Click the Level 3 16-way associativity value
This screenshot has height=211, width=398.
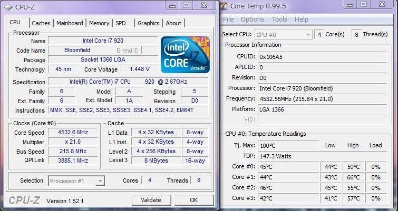(x=195, y=160)
